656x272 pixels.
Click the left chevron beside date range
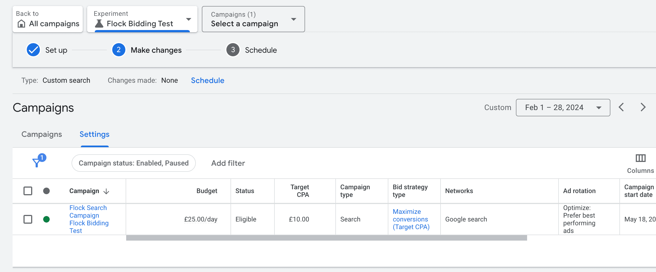click(x=622, y=107)
